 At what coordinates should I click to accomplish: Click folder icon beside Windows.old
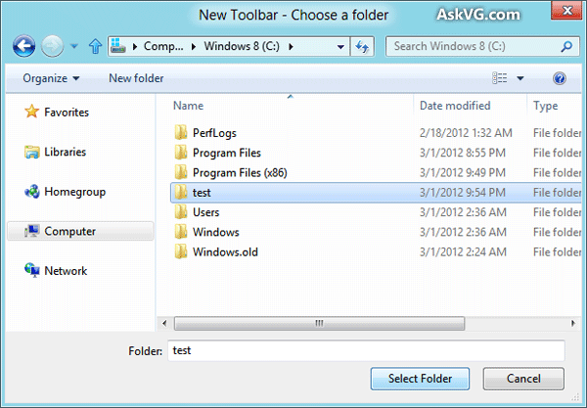(x=181, y=251)
